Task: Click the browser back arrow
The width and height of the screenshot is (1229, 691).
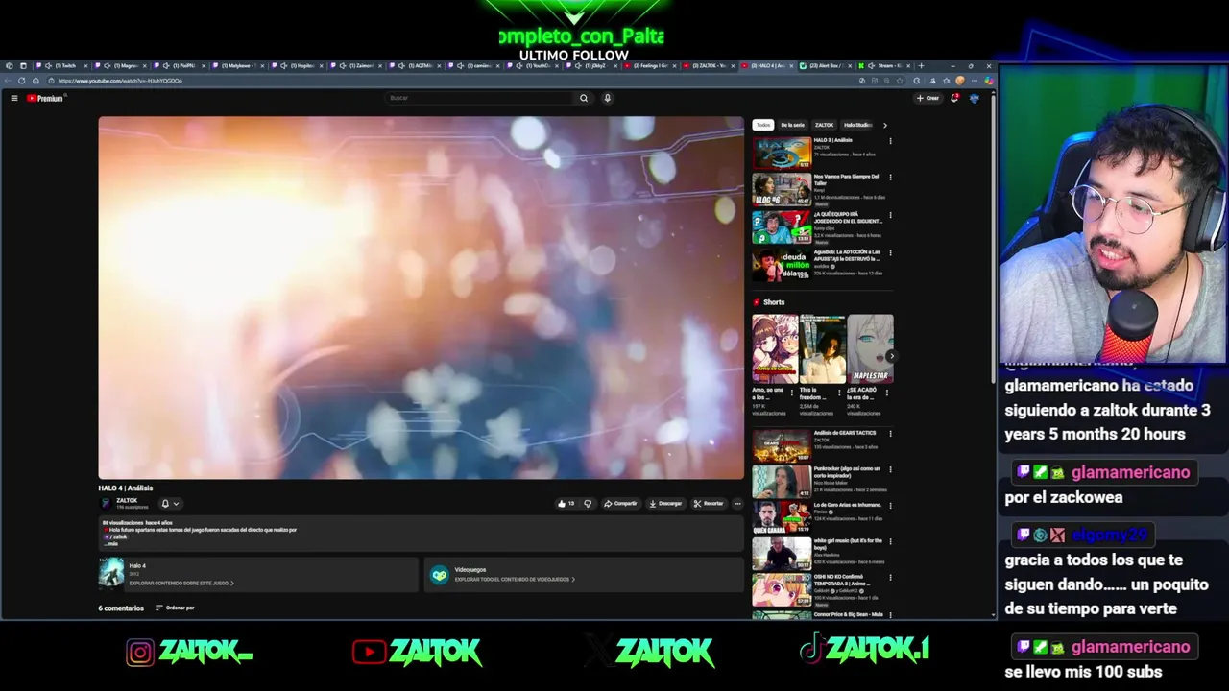Action: 9,81
